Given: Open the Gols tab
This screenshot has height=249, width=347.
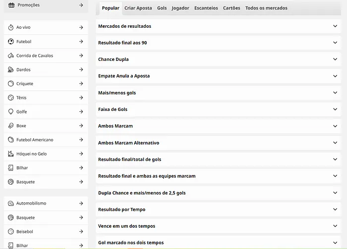Looking at the screenshot, I should 162,8.
